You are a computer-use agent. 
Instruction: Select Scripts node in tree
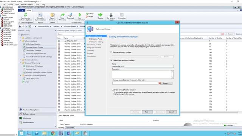[x=26, y=82]
